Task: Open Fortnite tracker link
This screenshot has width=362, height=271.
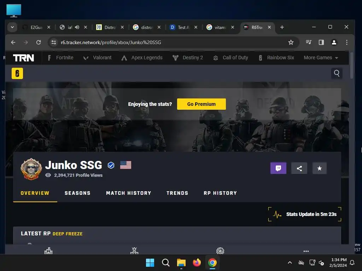Action: (60, 58)
